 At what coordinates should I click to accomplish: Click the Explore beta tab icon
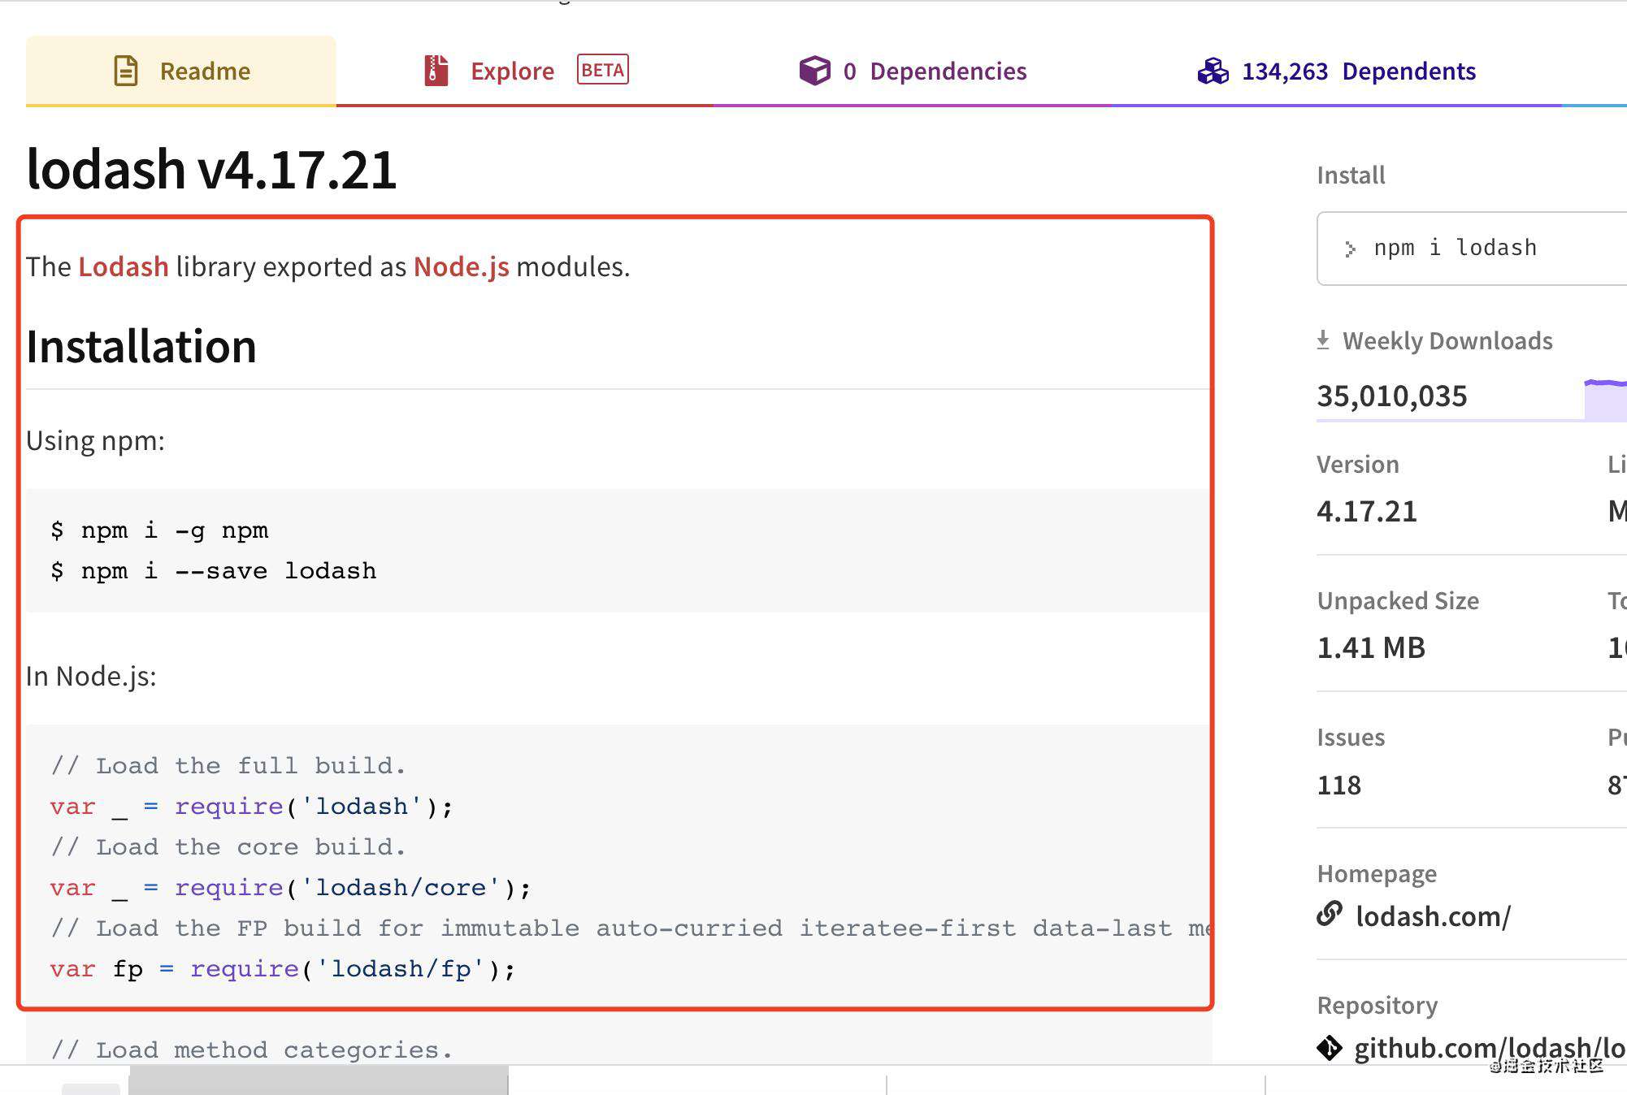pos(435,70)
